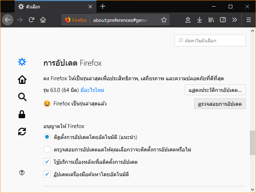The width and height of the screenshot is (256, 193).
Task: Click the smiley up-to-date status icon
Action: 47,104
